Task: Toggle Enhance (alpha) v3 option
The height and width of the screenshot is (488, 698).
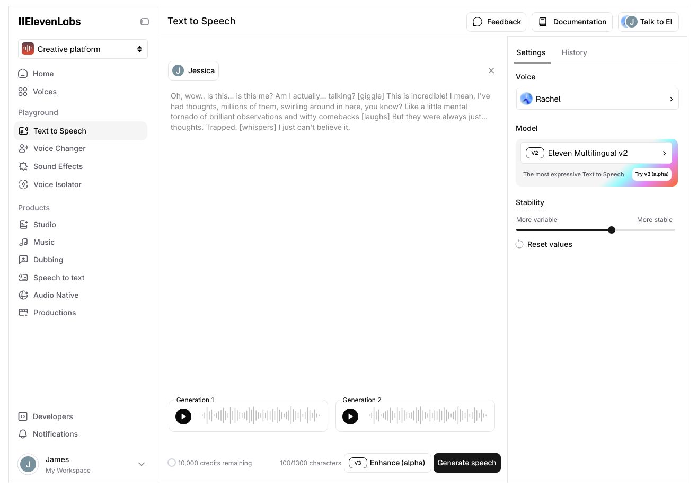Action: point(387,463)
